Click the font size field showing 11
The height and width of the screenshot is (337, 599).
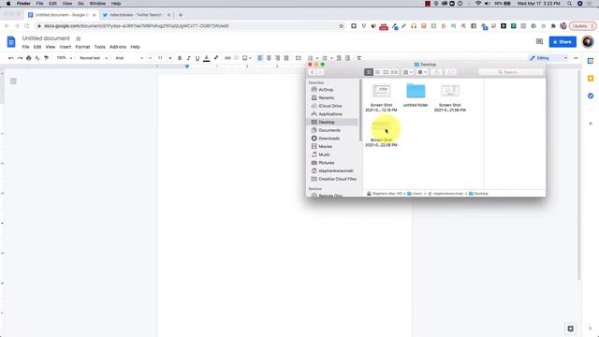(x=160, y=58)
